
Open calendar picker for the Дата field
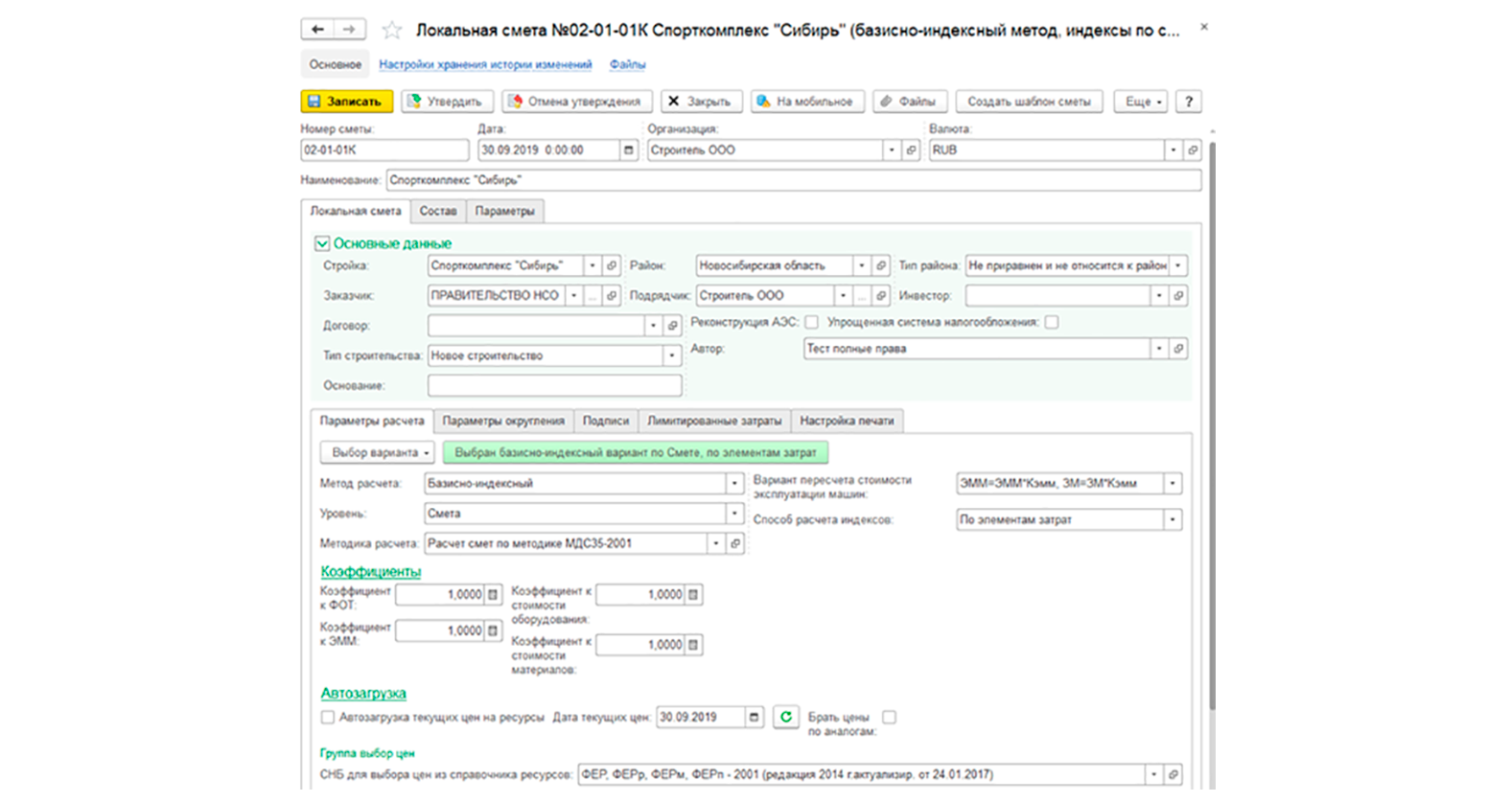click(629, 150)
